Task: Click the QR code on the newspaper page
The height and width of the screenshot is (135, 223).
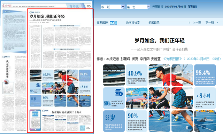Action: tap(82, 128)
